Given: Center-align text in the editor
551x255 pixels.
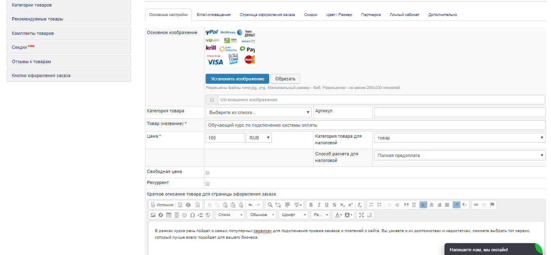Looking at the screenshot, I should [x=431, y=205].
